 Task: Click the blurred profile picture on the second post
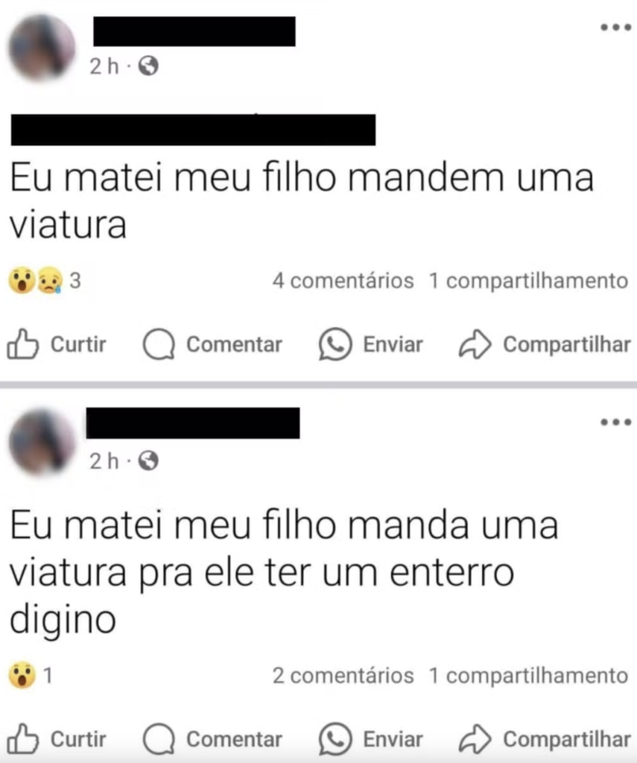[x=42, y=442]
